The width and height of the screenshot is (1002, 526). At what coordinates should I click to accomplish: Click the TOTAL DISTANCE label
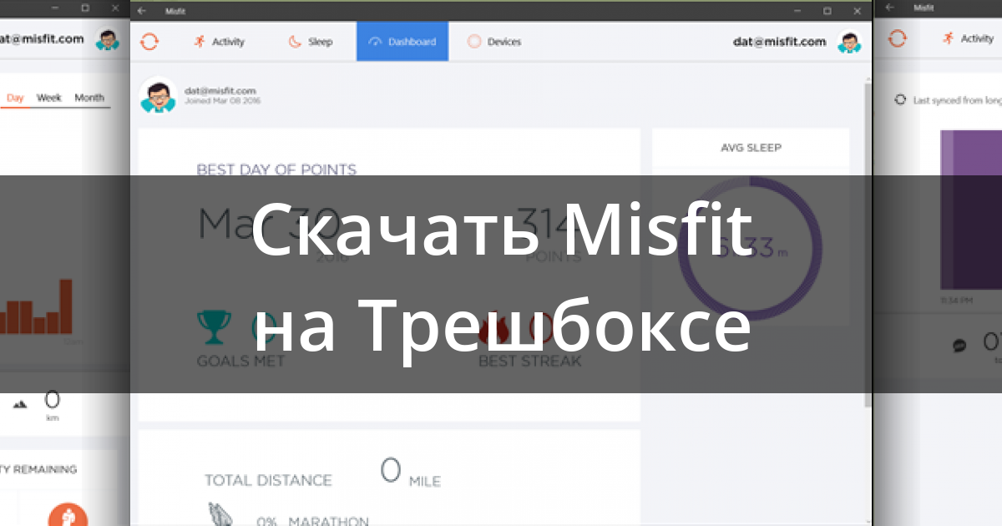click(268, 480)
